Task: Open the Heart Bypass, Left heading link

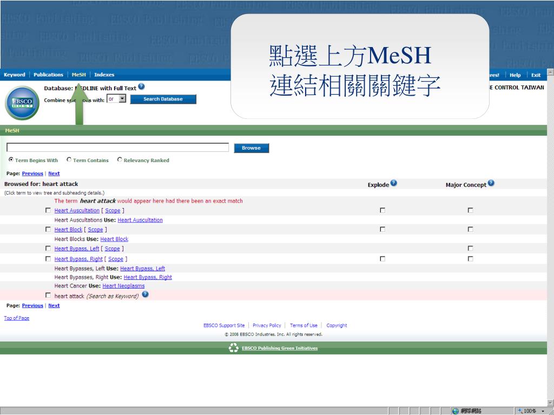Action: pyautogui.click(x=77, y=249)
